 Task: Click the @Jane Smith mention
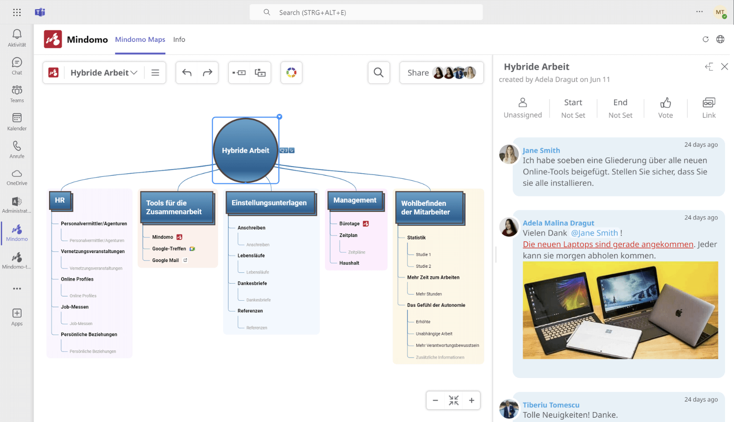pyautogui.click(x=594, y=233)
